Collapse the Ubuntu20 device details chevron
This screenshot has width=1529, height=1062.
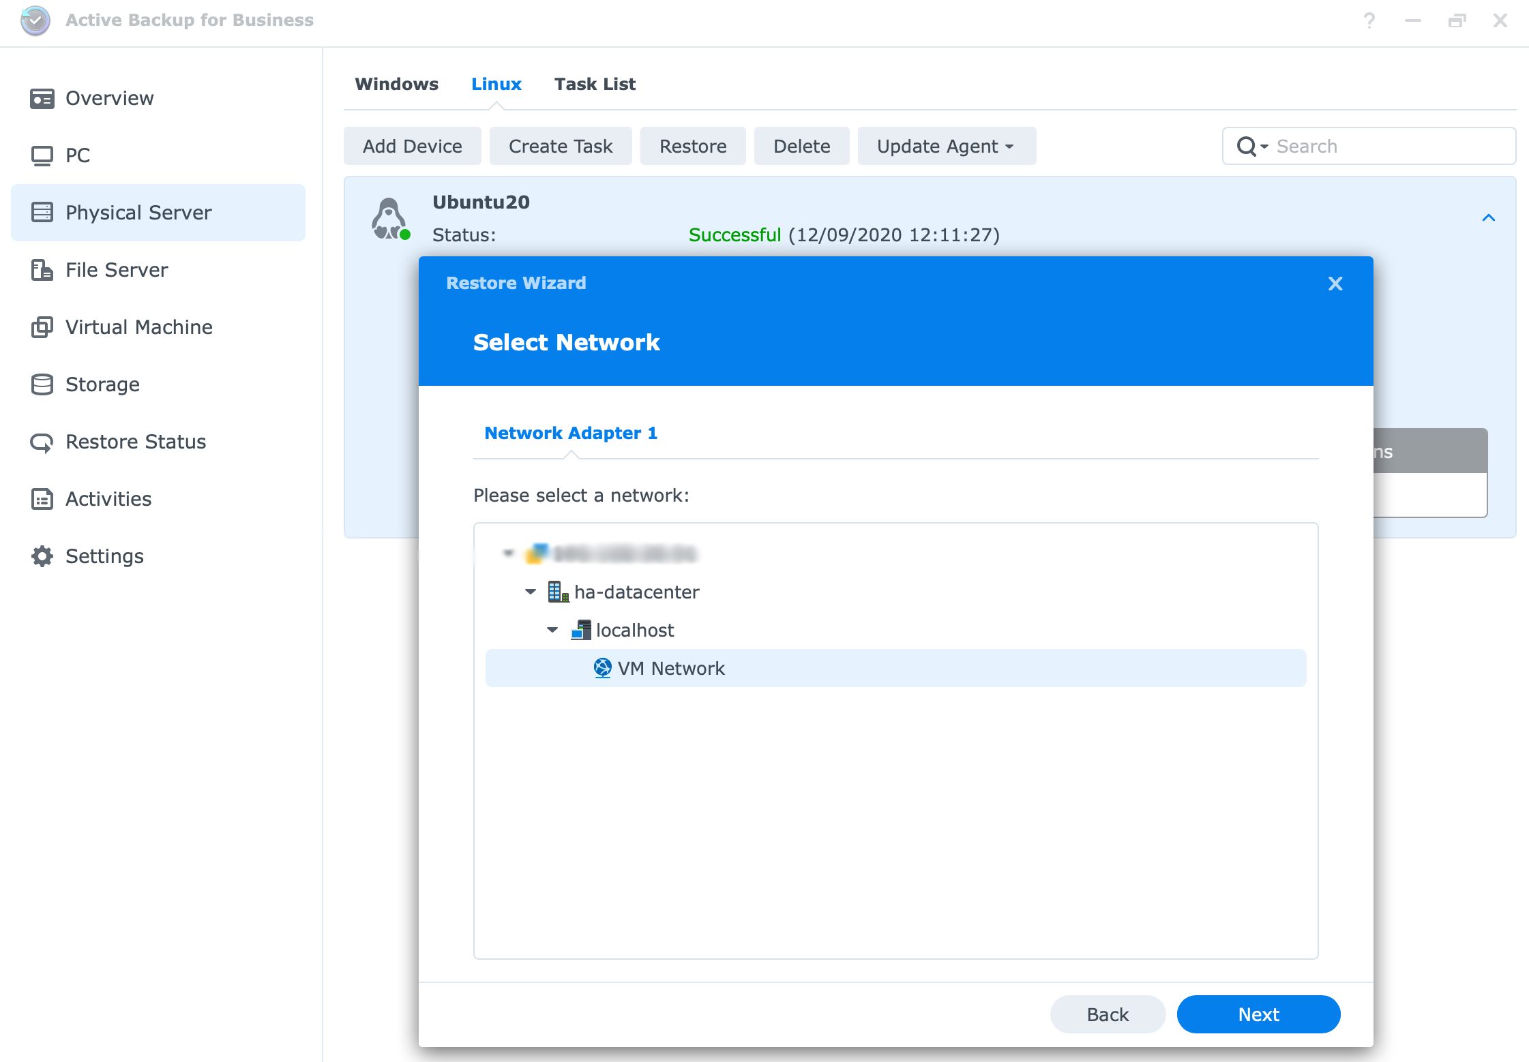pos(1488,218)
